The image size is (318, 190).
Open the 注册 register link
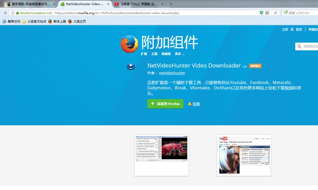tap(285, 30)
